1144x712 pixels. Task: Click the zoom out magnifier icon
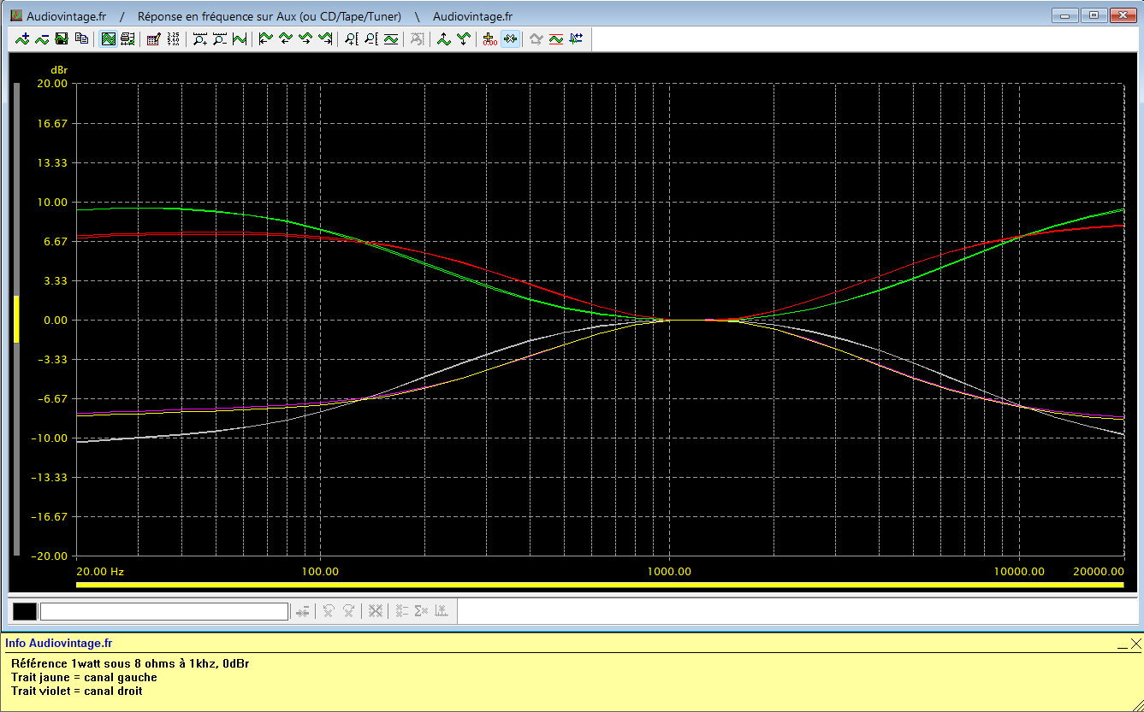220,38
